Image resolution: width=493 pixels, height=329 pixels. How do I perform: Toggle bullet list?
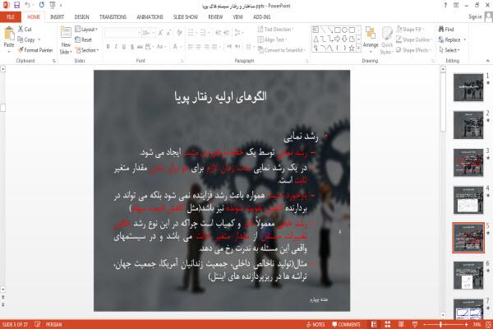(x=191, y=32)
